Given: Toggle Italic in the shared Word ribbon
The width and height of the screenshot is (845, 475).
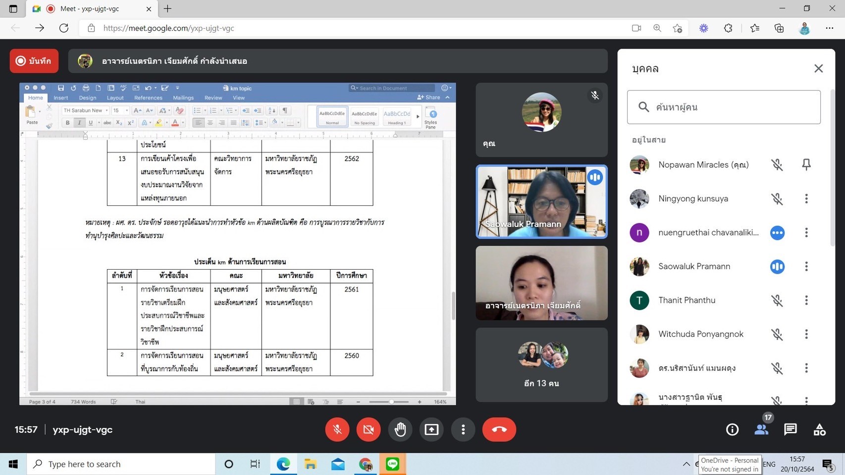Looking at the screenshot, I should [x=79, y=123].
